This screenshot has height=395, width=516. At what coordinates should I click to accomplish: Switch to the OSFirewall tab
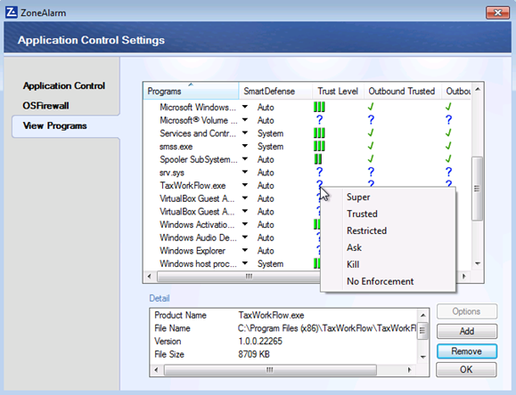tap(45, 106)
